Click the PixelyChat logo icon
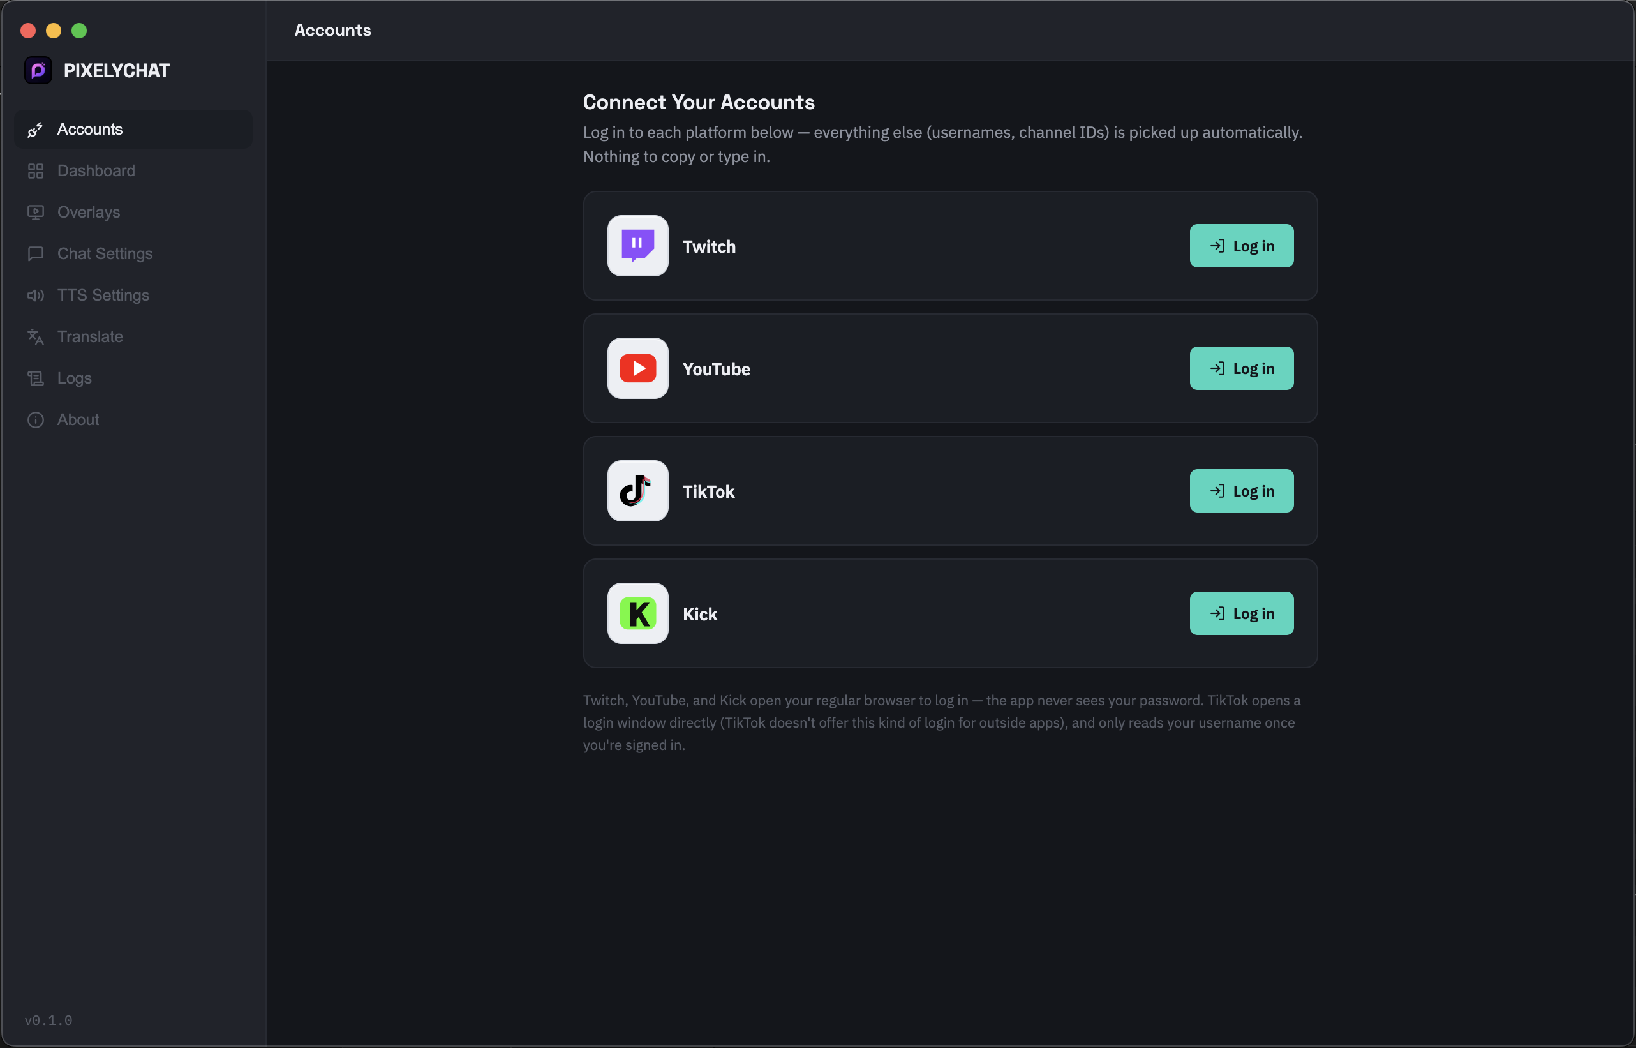 38,70
